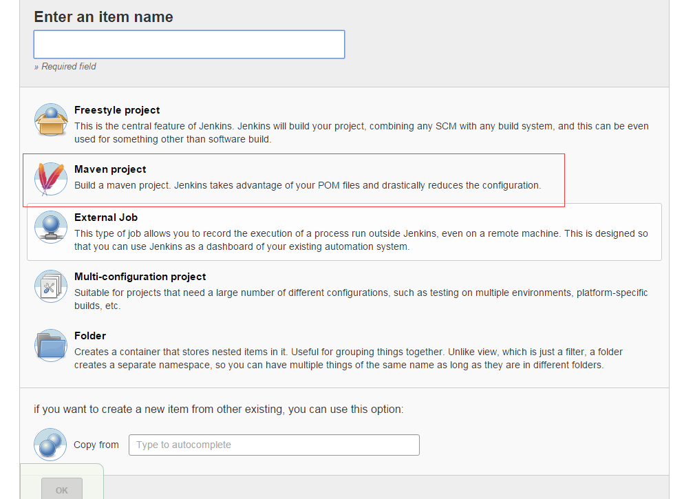
Task: Select the Multi-configuration project heading
Action: pyautogui.click(x=140, y=277)
